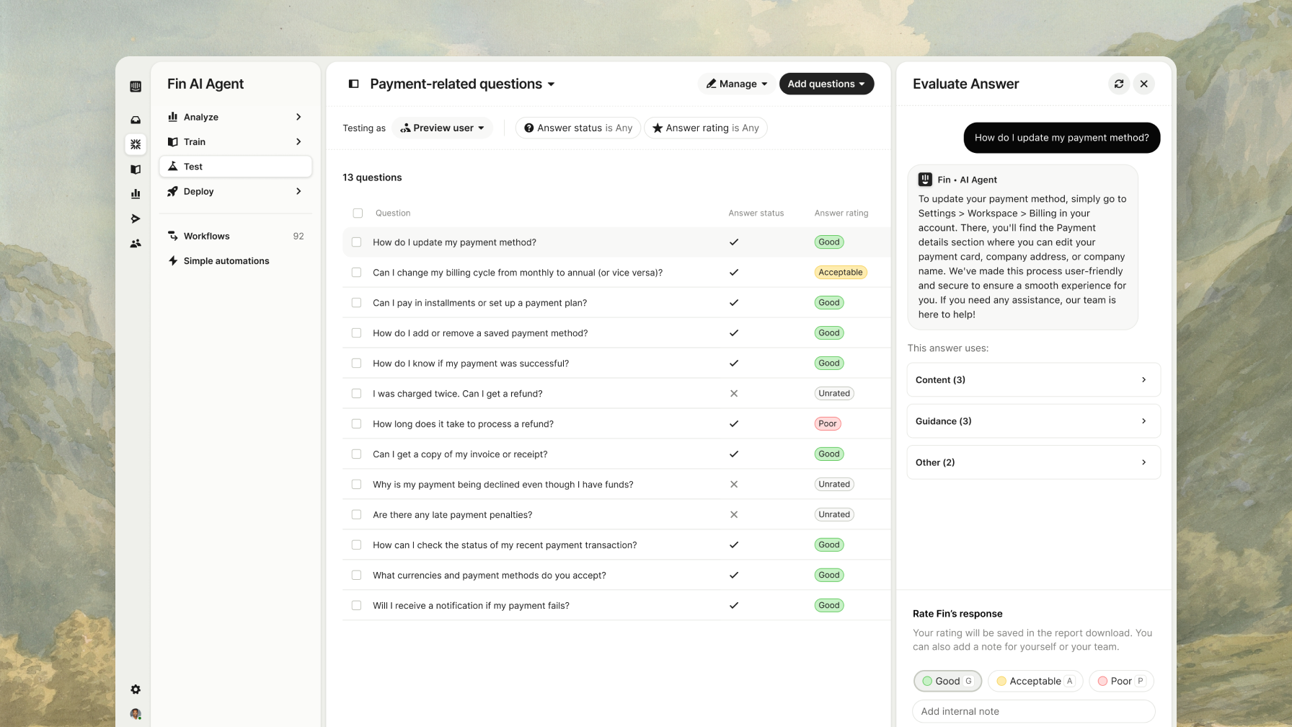Viewport: 1292px width, 727px height.
Task: Click the Knowledge book icon in sidebar
Action: 136,169
